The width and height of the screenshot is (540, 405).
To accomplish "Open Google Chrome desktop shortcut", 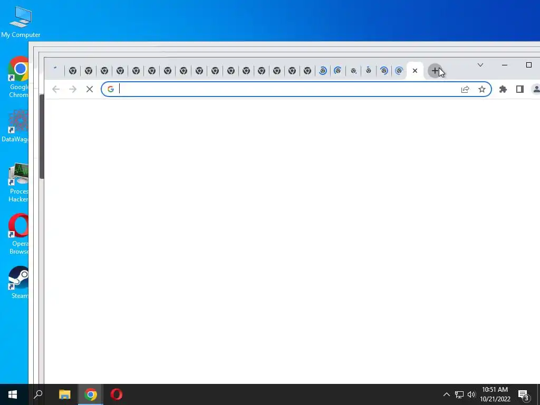I will coord(18,77).
